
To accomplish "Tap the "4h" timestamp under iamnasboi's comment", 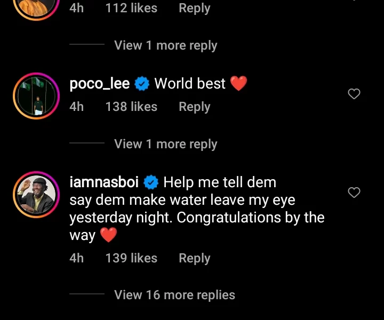I will (77, 258).
